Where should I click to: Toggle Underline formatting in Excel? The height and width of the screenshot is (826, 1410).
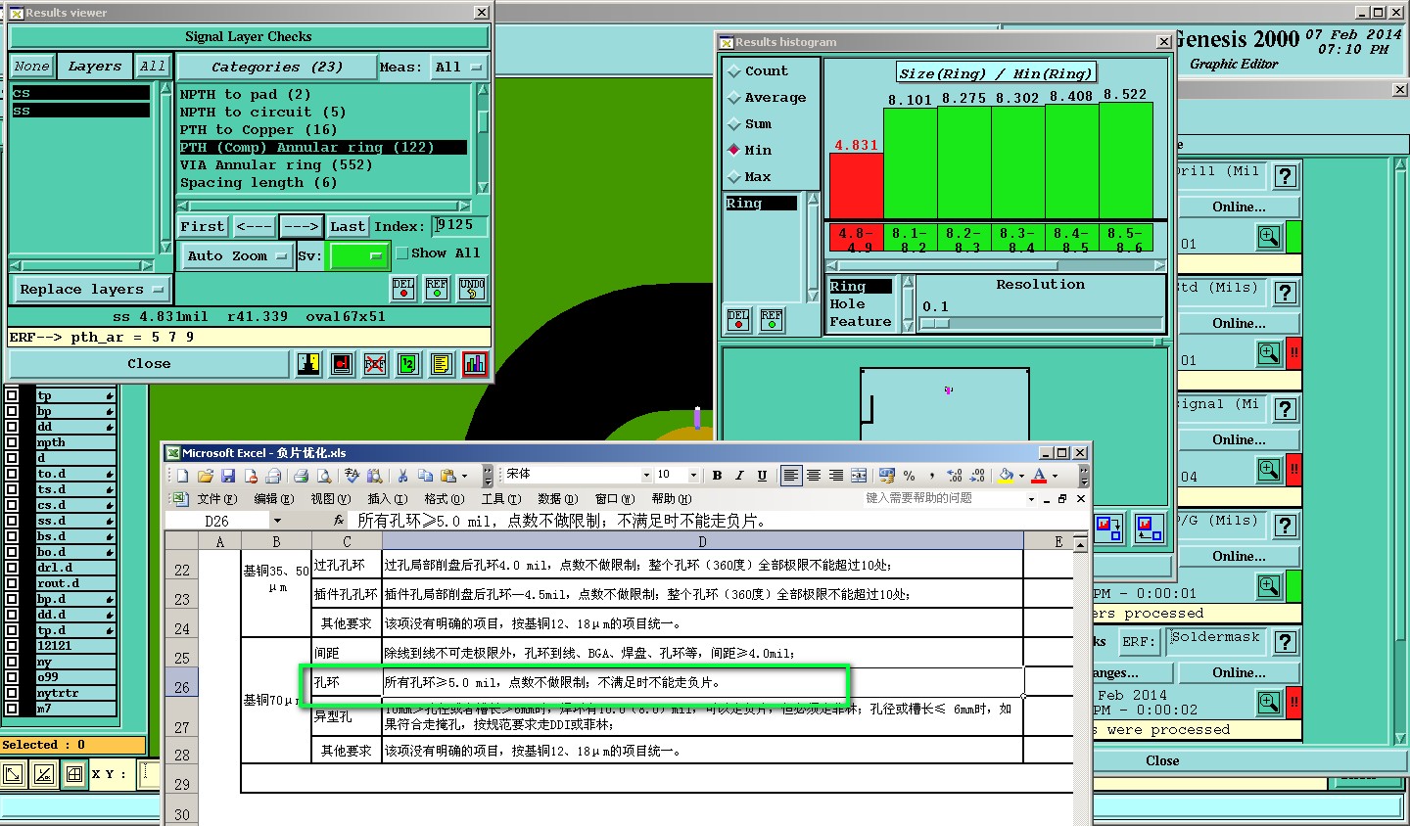pyautogui.click(x=762, y=476)
